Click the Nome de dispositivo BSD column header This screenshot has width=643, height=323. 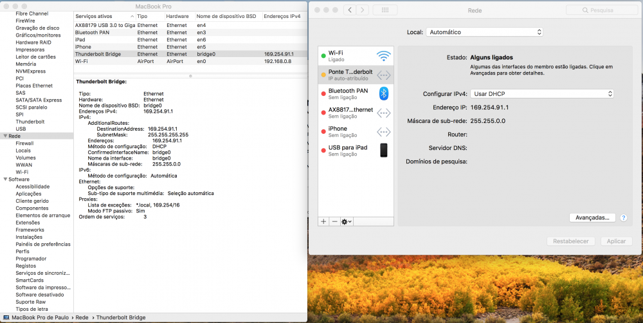tap(228, 17)
